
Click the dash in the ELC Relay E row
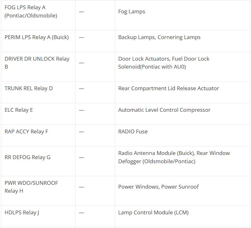click(x=82, y=110)
